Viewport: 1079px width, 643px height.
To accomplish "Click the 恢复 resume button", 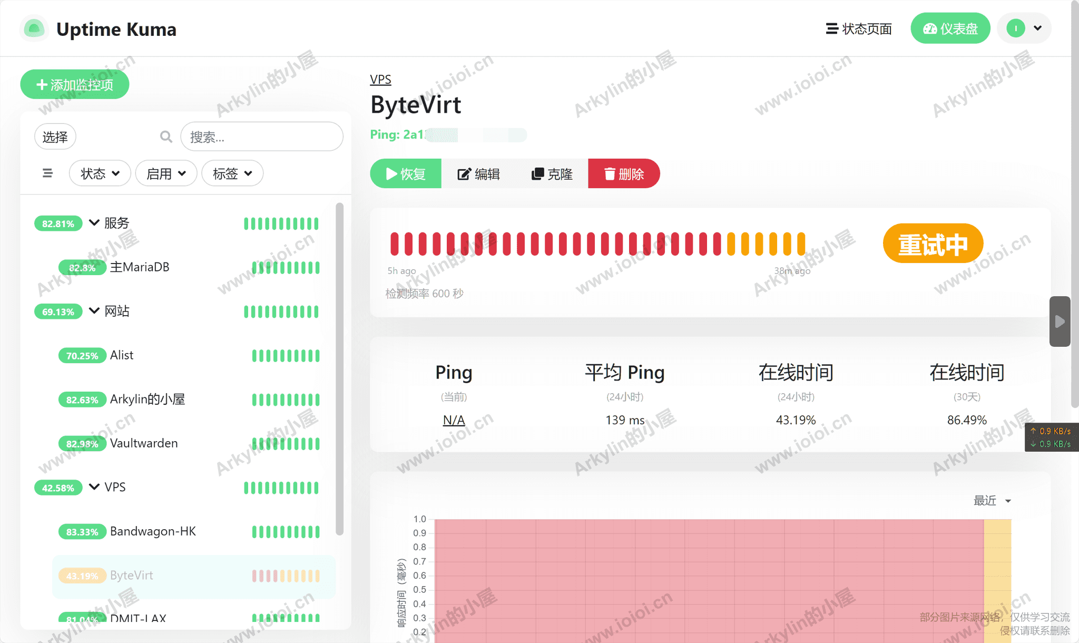I will point(406,173).
